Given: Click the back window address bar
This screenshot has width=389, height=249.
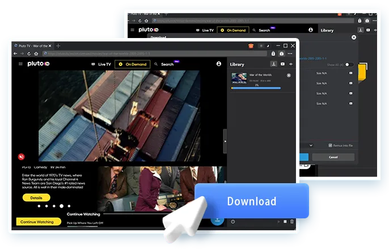Looking at the screenshot, I should 253,20.
